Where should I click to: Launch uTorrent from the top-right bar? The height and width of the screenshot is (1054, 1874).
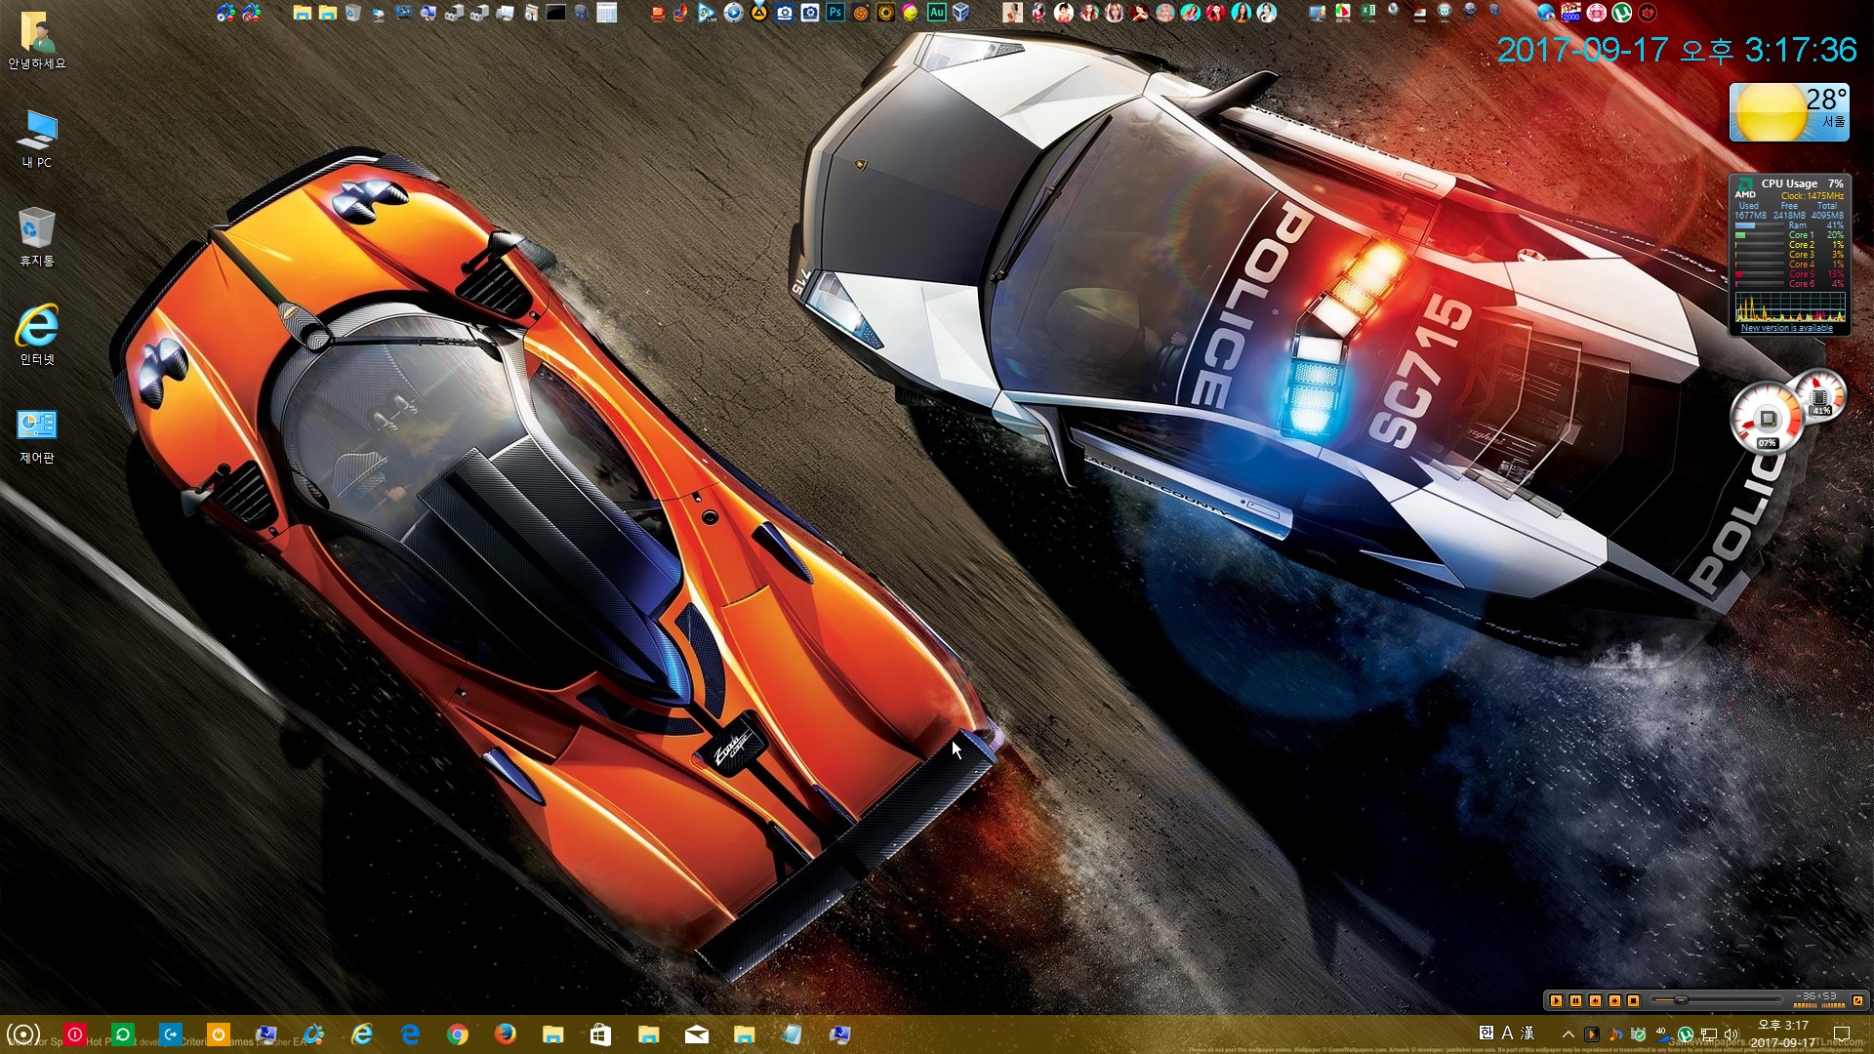[x=1622, y=13]
